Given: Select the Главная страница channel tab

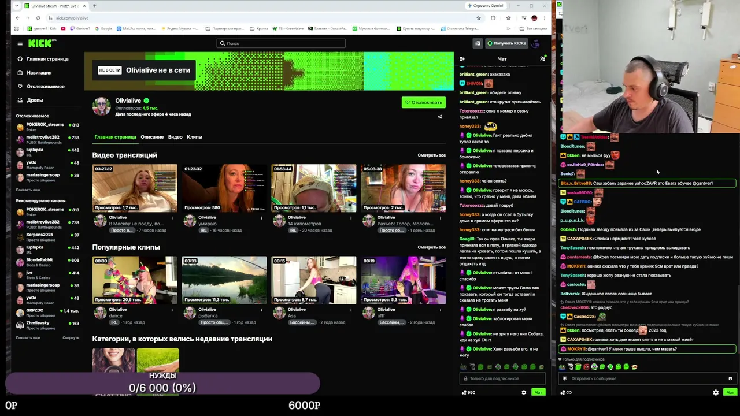Looking at the screenshot, I should 115,137.
